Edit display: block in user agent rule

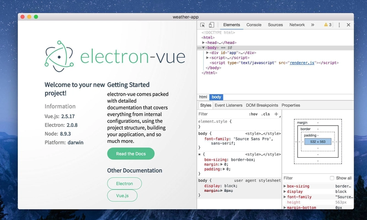[x=221, y=186]
